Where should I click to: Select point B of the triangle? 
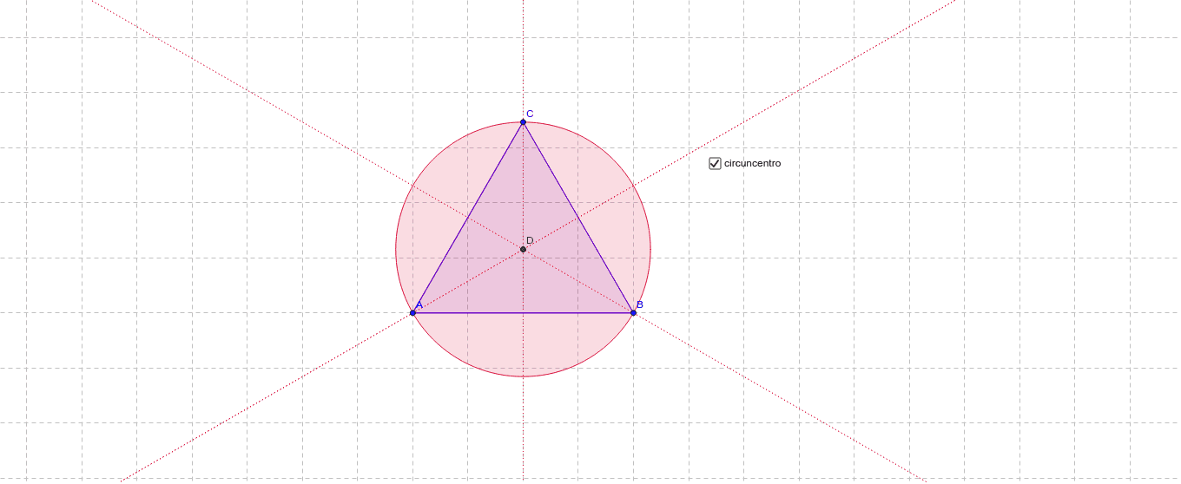633,313
